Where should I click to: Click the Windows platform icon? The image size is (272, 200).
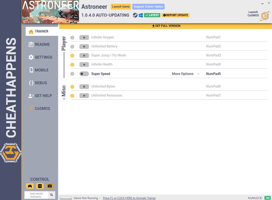tap(141, 15)
